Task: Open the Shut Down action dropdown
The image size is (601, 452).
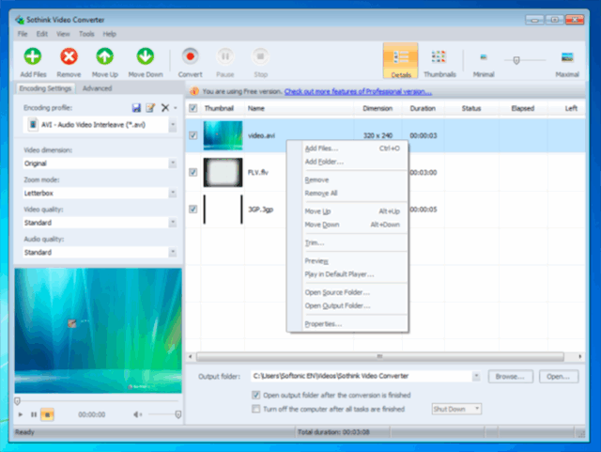Action: click(477, 409)
